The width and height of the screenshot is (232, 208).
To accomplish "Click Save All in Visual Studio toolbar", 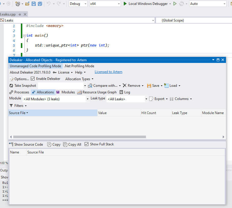I will pyautogui.click(x=40, y=4).
